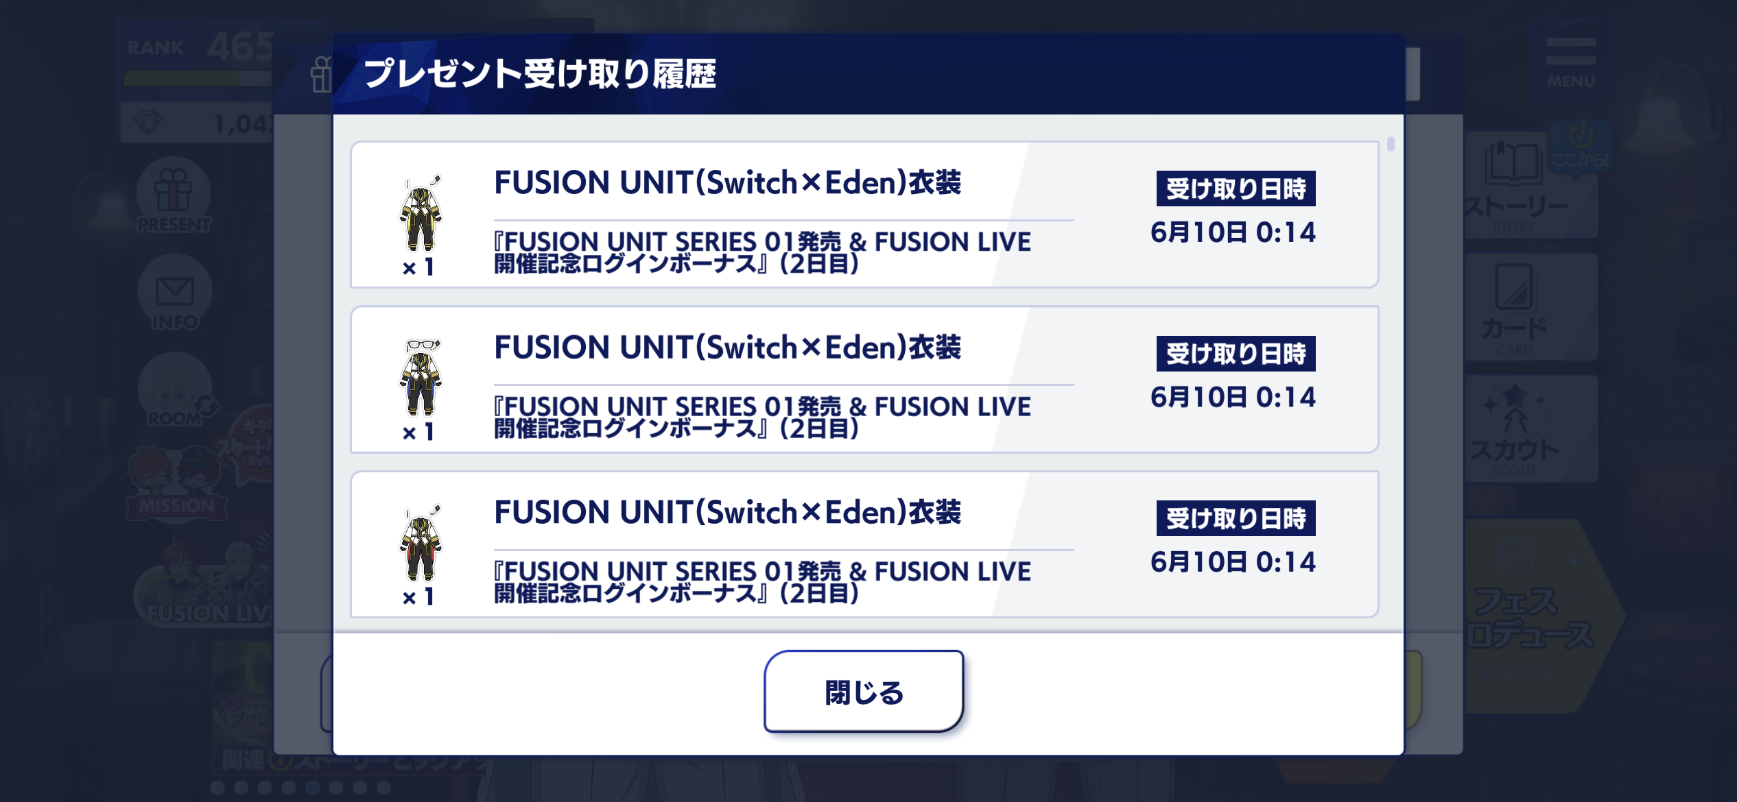
Task: Select the first FUSION UNIT costume entry
Action: coord(864,215)
